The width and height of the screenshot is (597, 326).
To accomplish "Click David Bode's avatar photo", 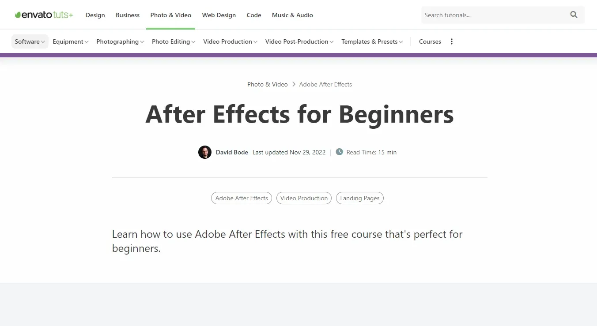I will pyautogui.click(x=205, y=152).
